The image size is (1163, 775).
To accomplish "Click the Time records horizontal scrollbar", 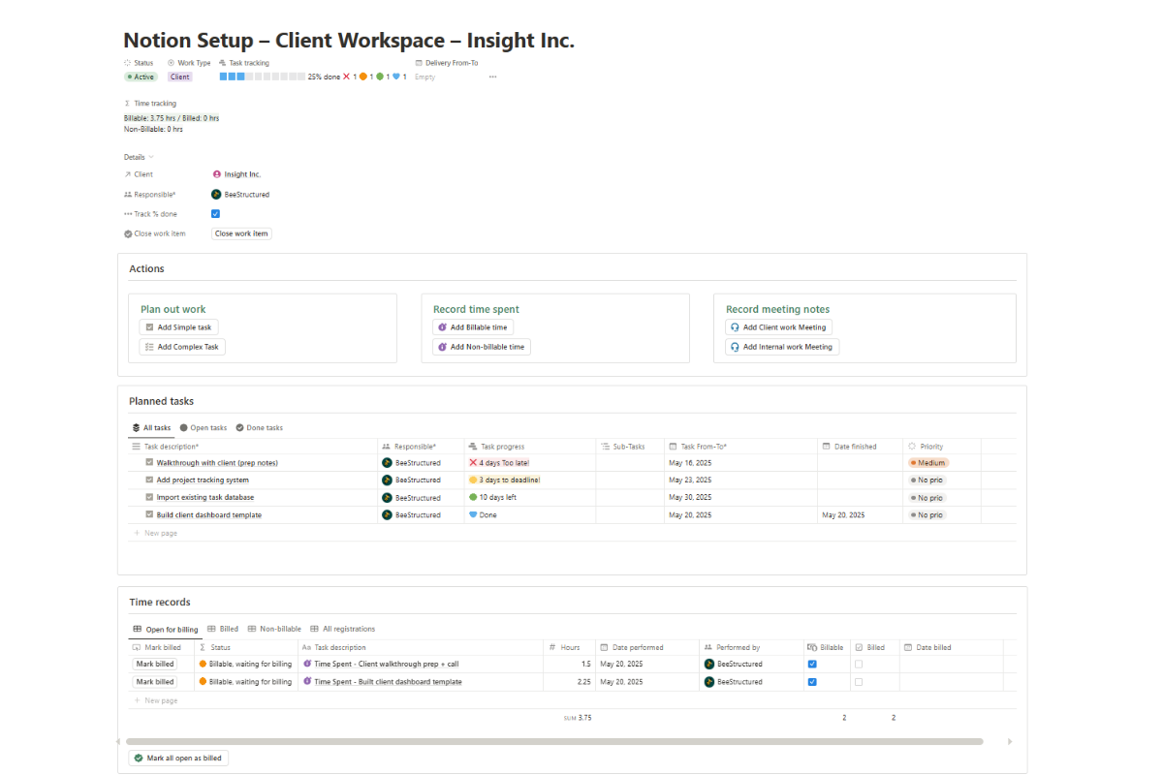I will click(x=554, y=742).
